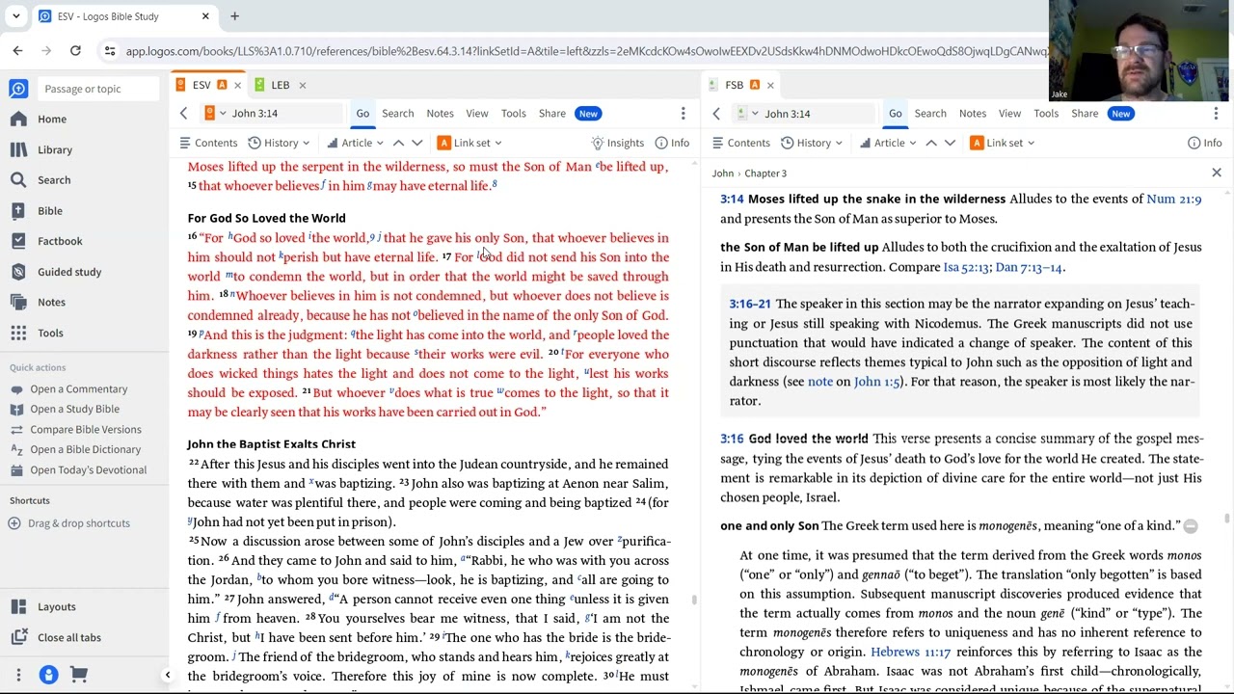The image size is (1234, 694).
Task: Expand History dropdown in FSB panel
Action: pos(811,143)
